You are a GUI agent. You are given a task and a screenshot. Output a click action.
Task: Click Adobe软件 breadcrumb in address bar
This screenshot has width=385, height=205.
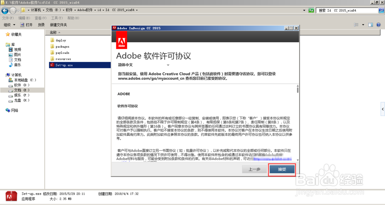(x=85, y=10)
